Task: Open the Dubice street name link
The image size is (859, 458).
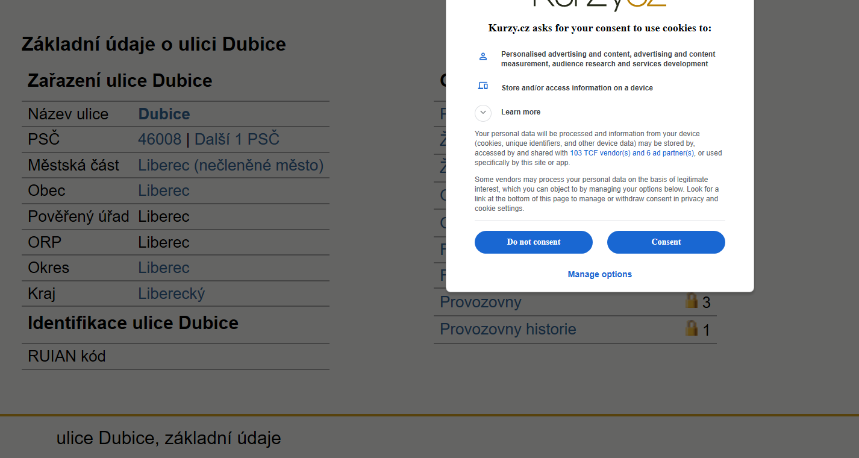Action: [164, 114]
